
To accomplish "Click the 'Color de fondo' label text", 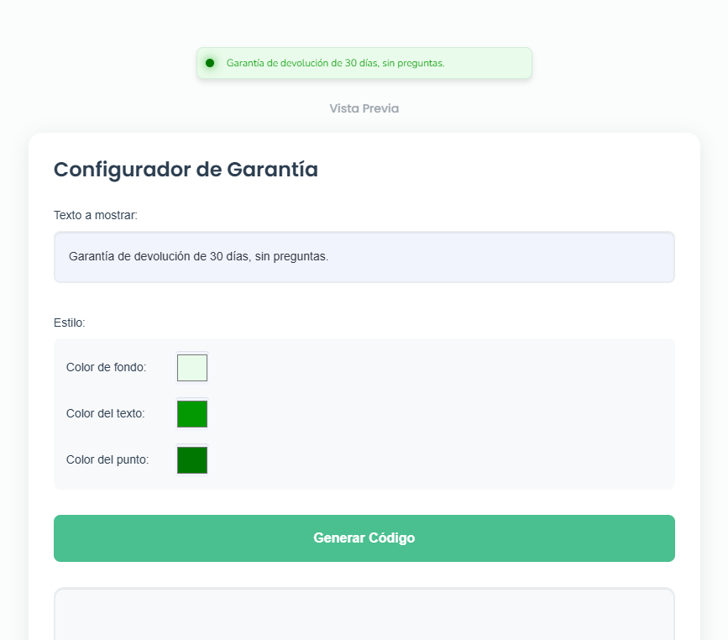I will (x=107, y=367).
